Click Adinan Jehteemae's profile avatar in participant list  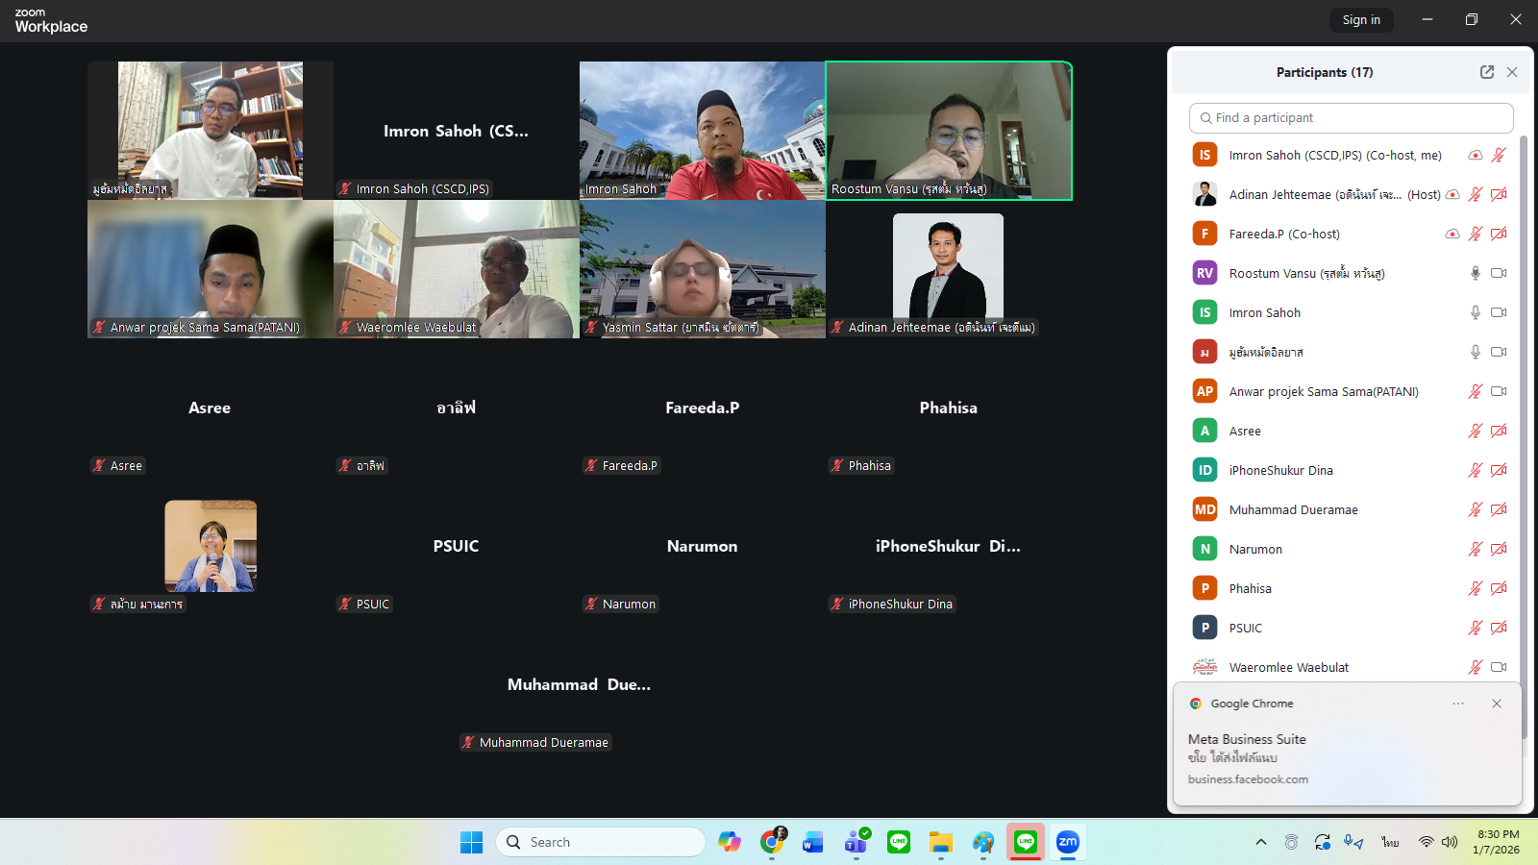click(x=1204, y=194)
